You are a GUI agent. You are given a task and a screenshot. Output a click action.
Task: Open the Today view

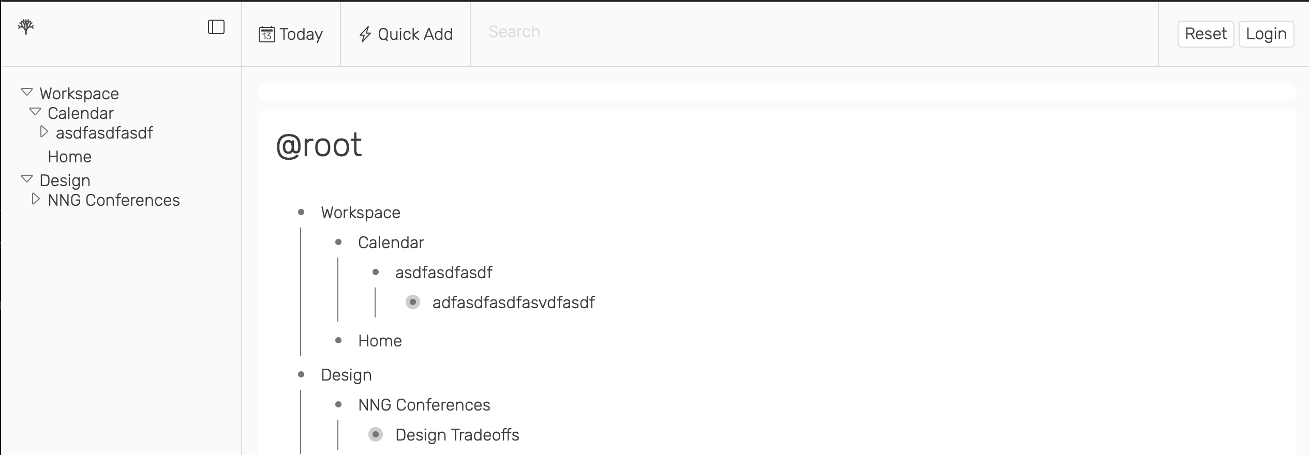click(291, 34)
